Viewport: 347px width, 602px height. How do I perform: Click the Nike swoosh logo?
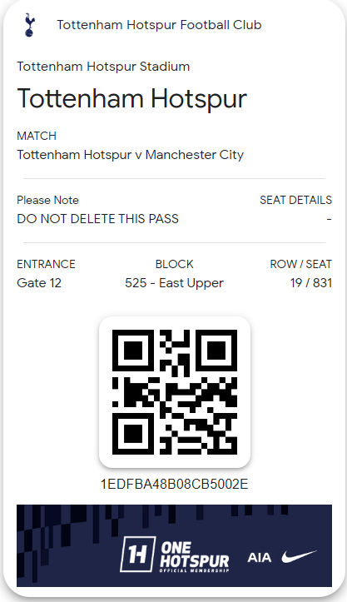coord(299,556)
